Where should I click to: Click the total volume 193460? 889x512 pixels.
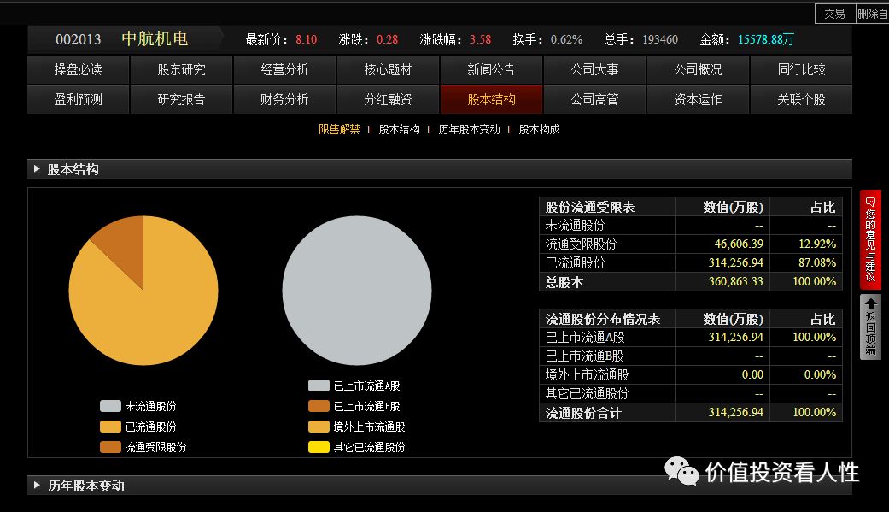660,39
